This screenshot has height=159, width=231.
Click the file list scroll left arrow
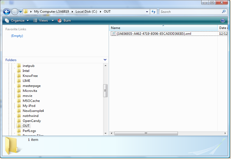pos(111,133)
